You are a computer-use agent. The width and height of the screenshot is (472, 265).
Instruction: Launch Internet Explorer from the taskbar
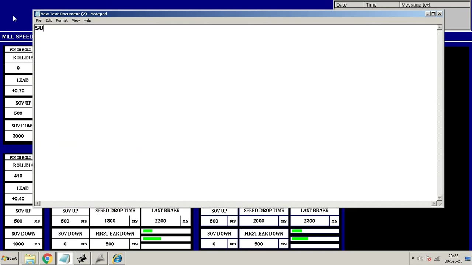(117, 259)
